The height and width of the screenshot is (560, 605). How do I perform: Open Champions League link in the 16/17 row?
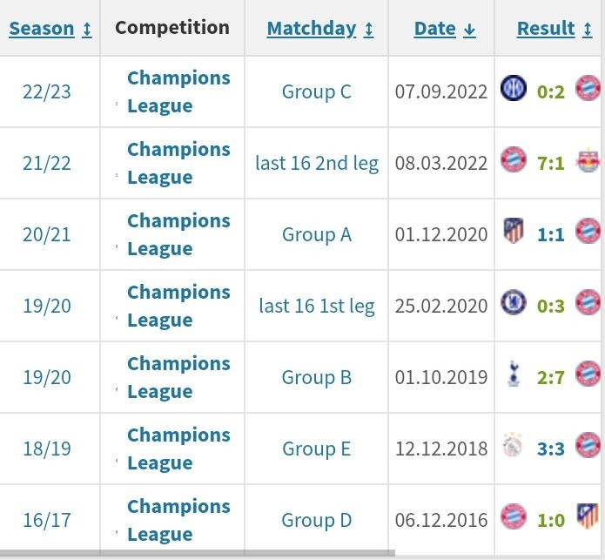coord(178,520)
